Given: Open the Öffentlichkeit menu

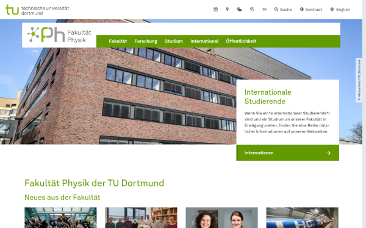Looking at the screenshot, I should click(241, 41).
